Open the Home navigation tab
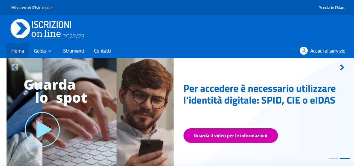Screen dimensions: 354x166 tap(18, 51)
